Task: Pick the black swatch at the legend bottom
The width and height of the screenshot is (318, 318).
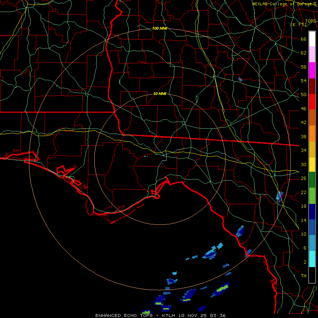Action: coord(312,275)
